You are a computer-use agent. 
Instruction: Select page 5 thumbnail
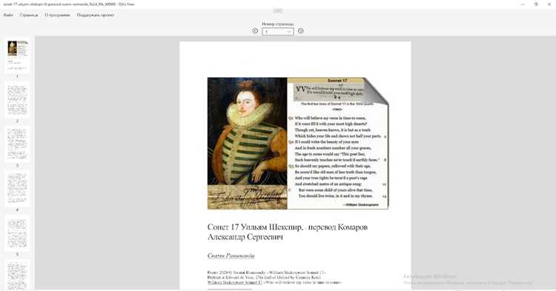(x=17, y=234)
